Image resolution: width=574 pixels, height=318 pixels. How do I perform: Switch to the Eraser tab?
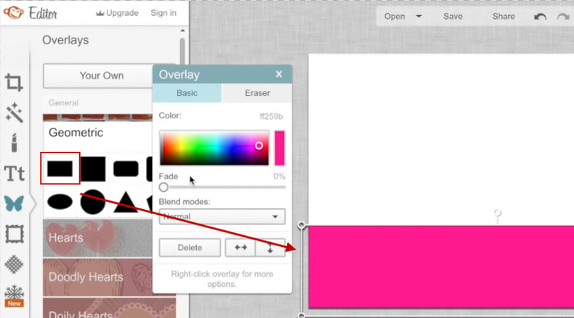pos(257,93)
